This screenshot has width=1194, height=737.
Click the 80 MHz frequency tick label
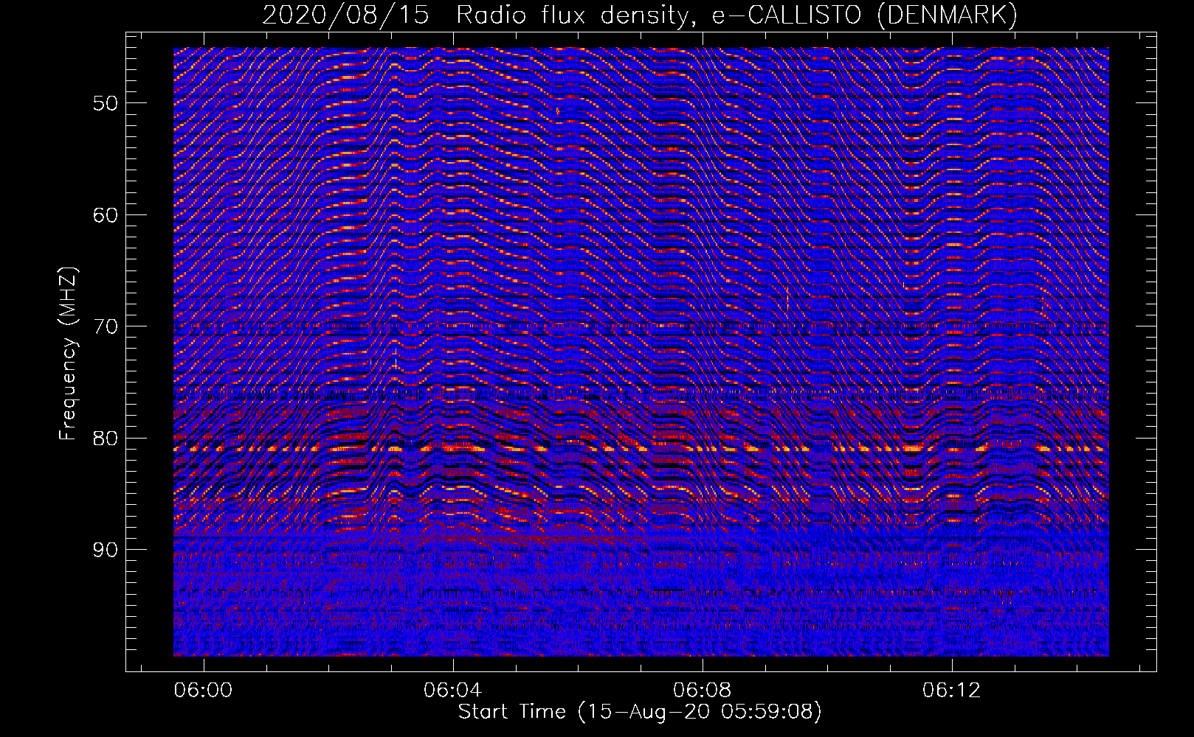pyautogui.click(x=106, y=439)
